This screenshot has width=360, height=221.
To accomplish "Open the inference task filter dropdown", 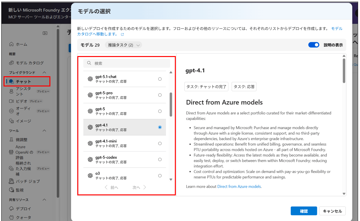I will [x=123, y=45].
